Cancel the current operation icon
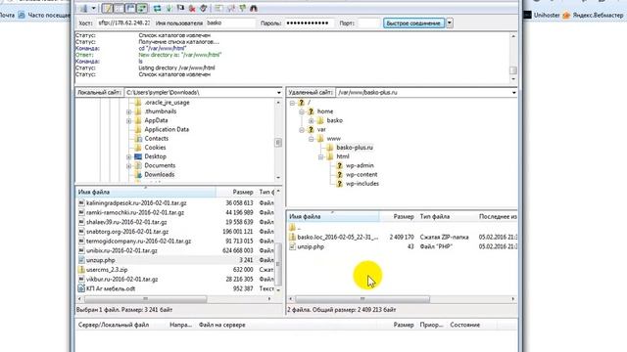Viewport: 627px width, 352px height. pyautogui.click(x=180, y=8)
